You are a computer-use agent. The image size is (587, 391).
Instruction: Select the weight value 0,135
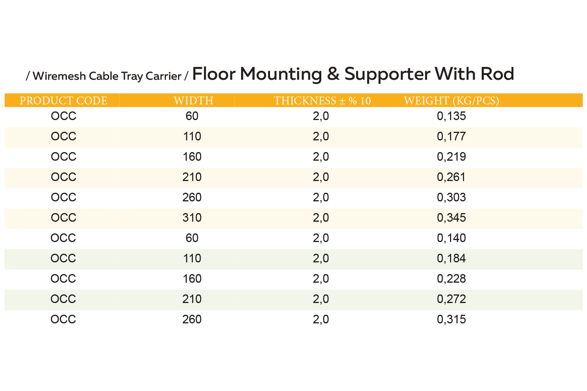coord(451,116)
